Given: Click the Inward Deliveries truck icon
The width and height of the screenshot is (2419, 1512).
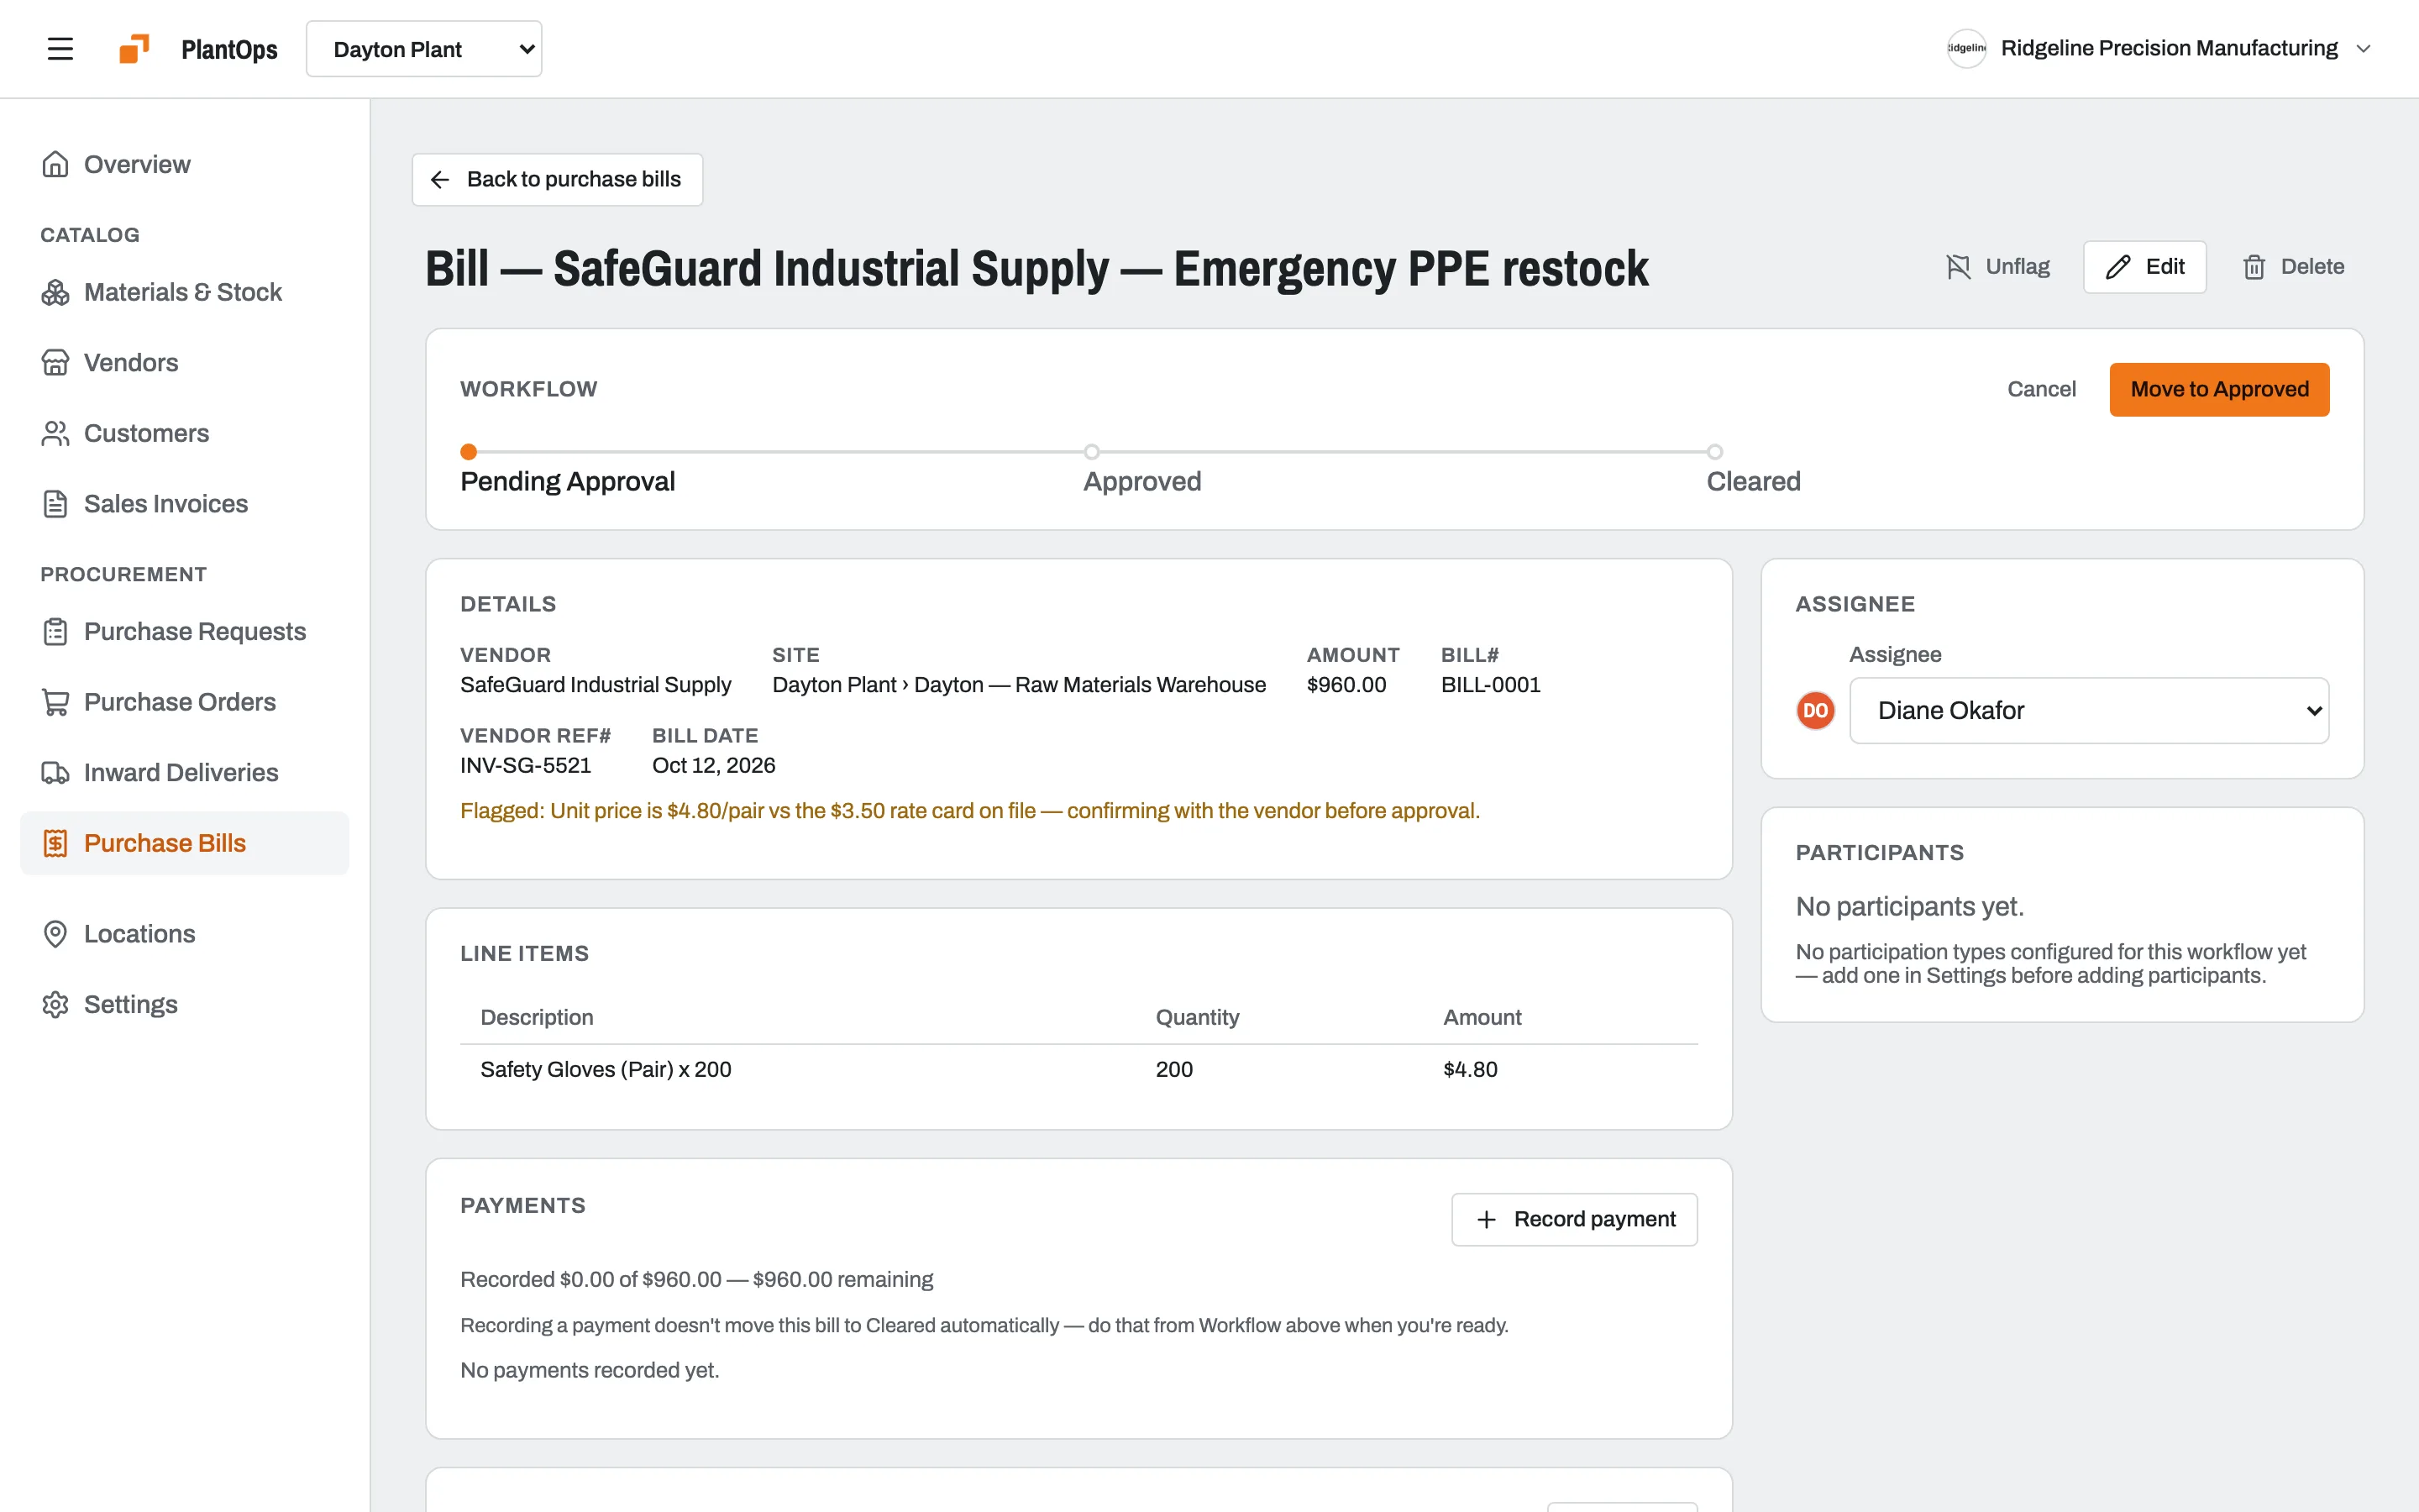Looking at the screenshot, I should click(x=55, y=772).
